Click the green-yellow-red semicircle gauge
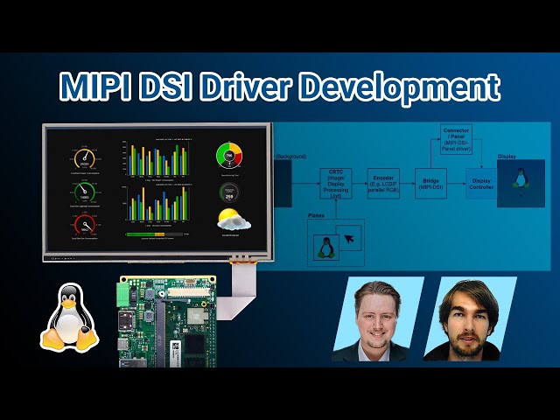This screenshot has height=420, width=560. 229,156
